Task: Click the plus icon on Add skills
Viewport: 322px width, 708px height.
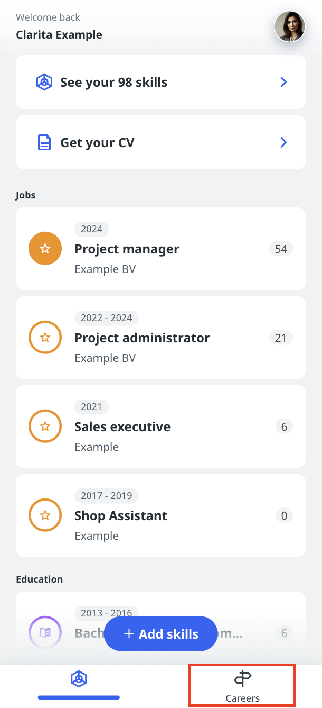Action: click(x=129, y=634)
